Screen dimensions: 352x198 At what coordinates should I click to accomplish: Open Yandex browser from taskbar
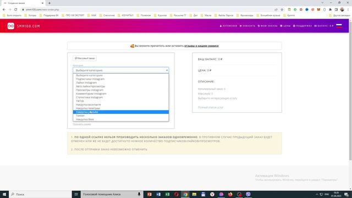pyautogui.click(x=212, y=194)
